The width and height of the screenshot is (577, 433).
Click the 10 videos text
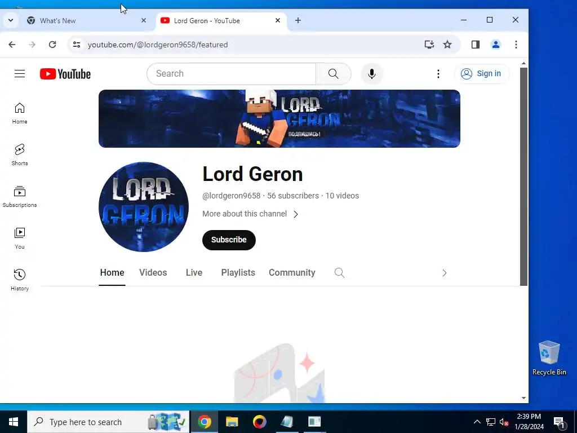pos(342,196)
